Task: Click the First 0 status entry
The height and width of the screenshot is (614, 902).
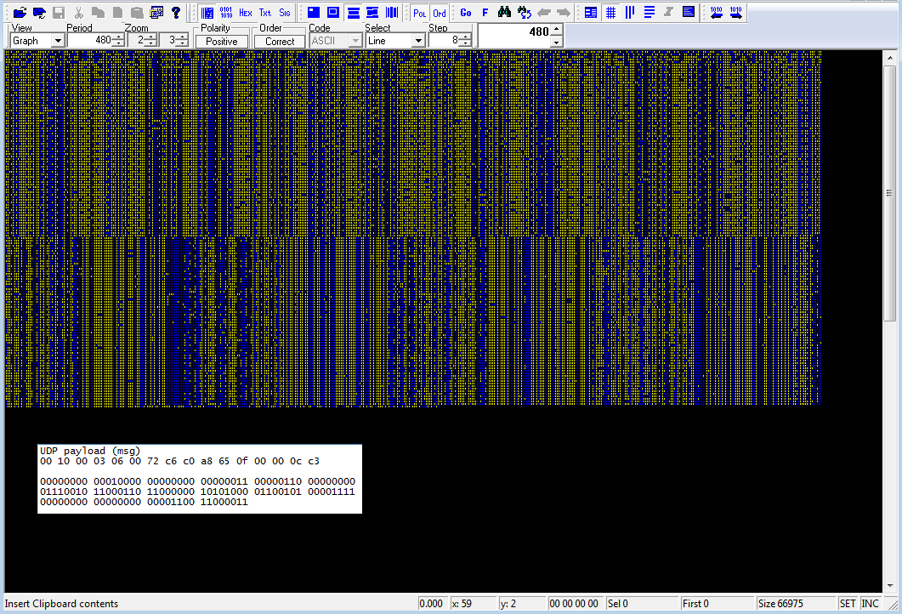Action: [717, 604]
